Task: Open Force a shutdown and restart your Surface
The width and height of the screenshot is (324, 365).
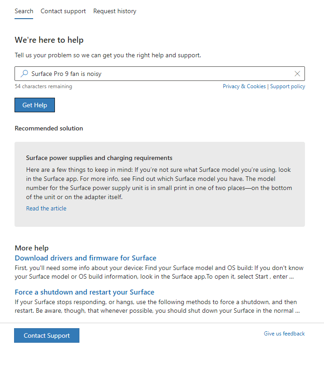Action: point(83,292)
